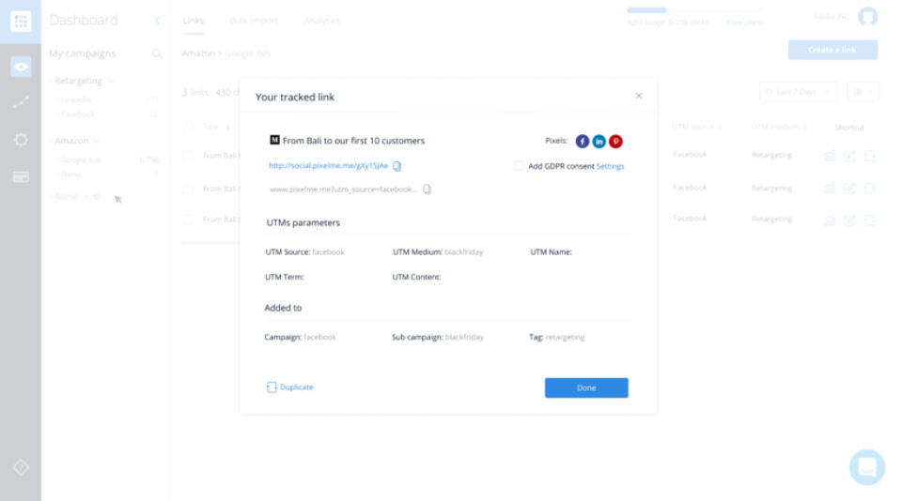Click the UTM Source facebook value
902x501 pixels.
point(328,252)
